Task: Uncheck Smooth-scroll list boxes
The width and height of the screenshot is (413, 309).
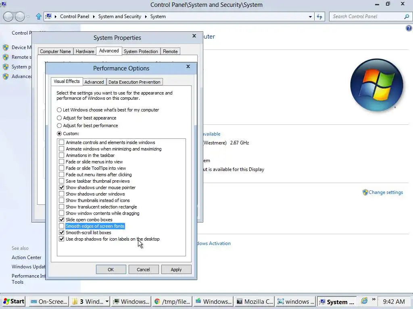Action: (x=61, y=233)
